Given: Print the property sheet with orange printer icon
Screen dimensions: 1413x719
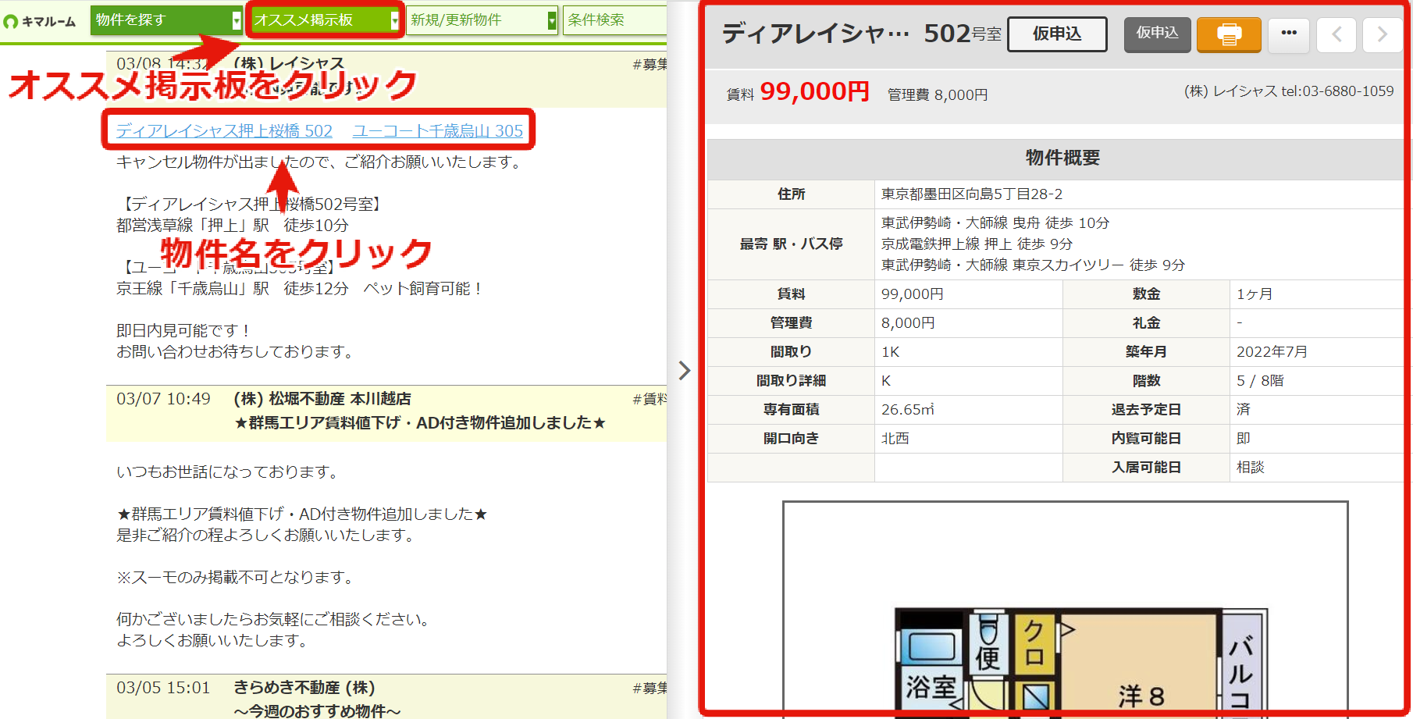Looking at the screenshot, I should tap(1229, 34).
